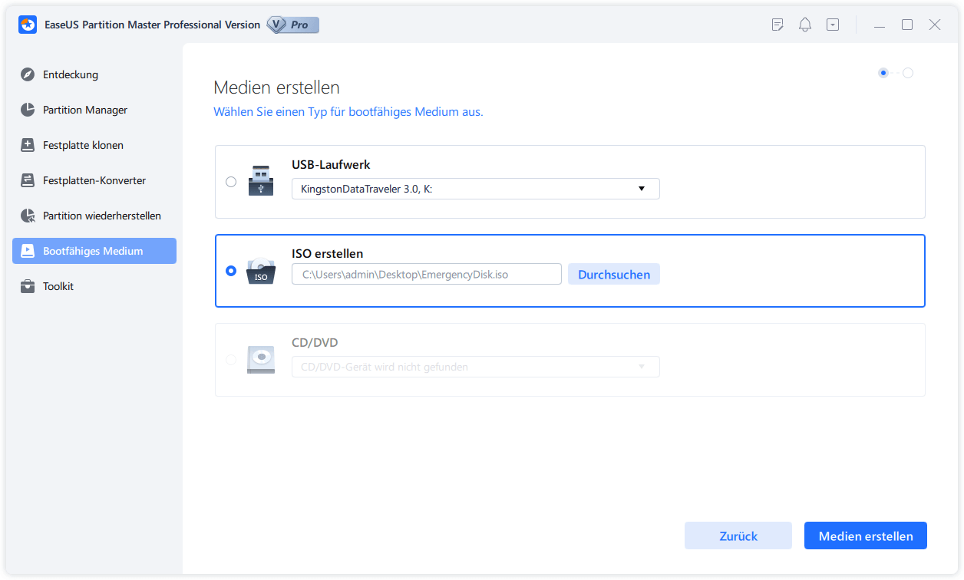Click the ISO erstellen label
The image size is (964, 580).
tap(328, 253)
